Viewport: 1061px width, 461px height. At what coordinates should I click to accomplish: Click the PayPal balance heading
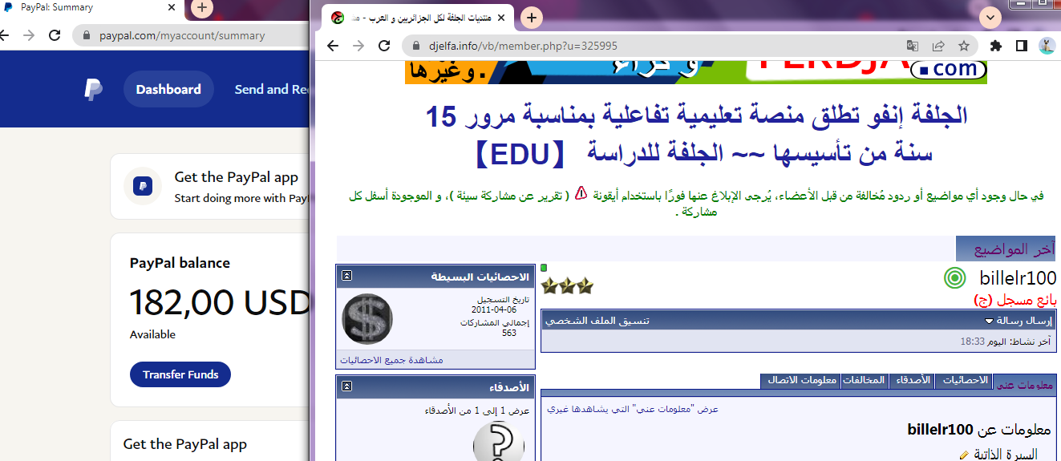tap(180, 263)
